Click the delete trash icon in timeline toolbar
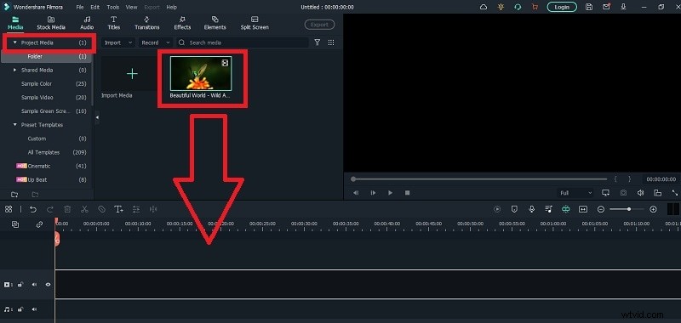 click(x=67, y=209)
